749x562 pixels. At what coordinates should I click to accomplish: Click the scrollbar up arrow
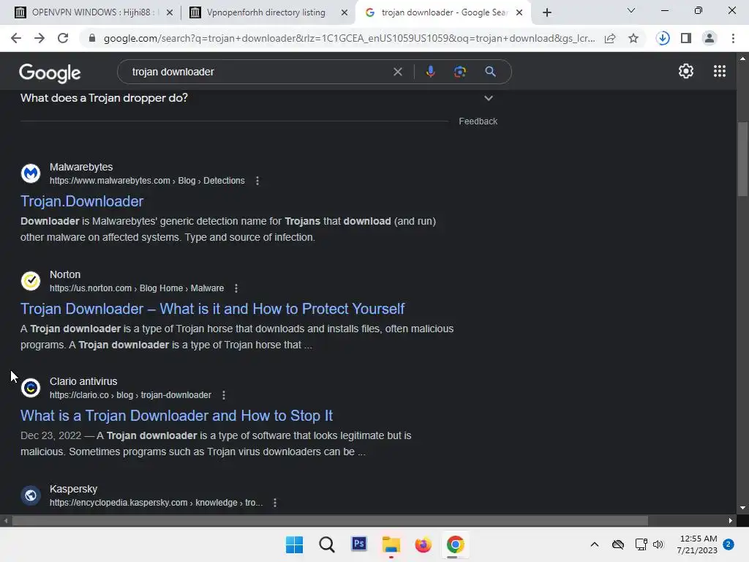coord(742,59)
